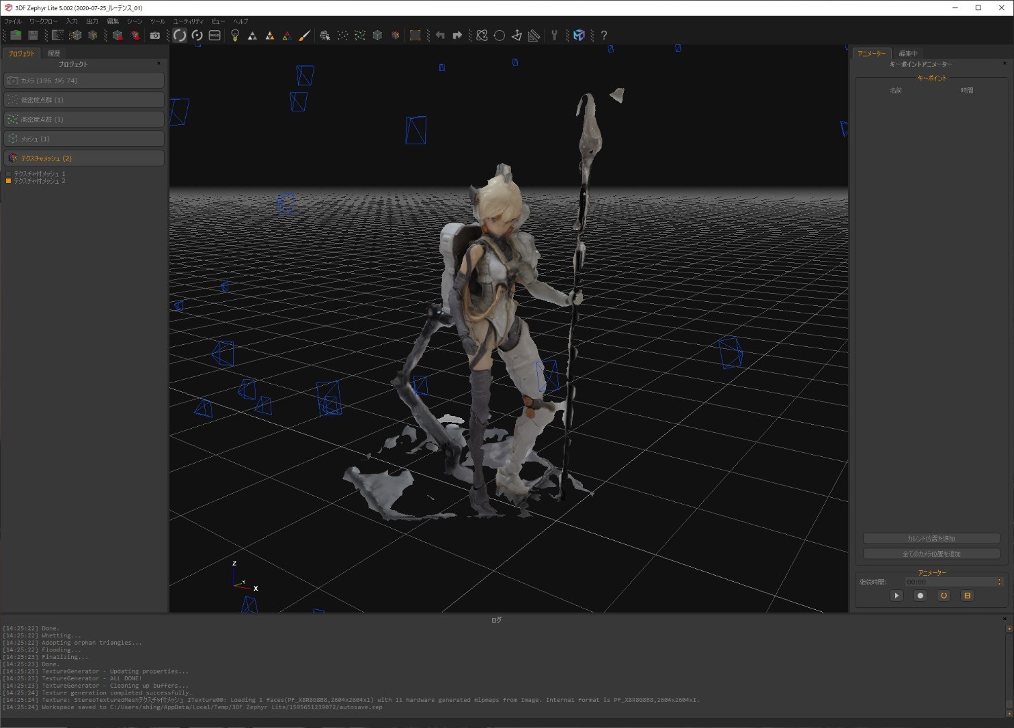Click the red mesh cube toolbar icon
The width and height of the screenshot is (1014, 728).
[x=118, y=36]
